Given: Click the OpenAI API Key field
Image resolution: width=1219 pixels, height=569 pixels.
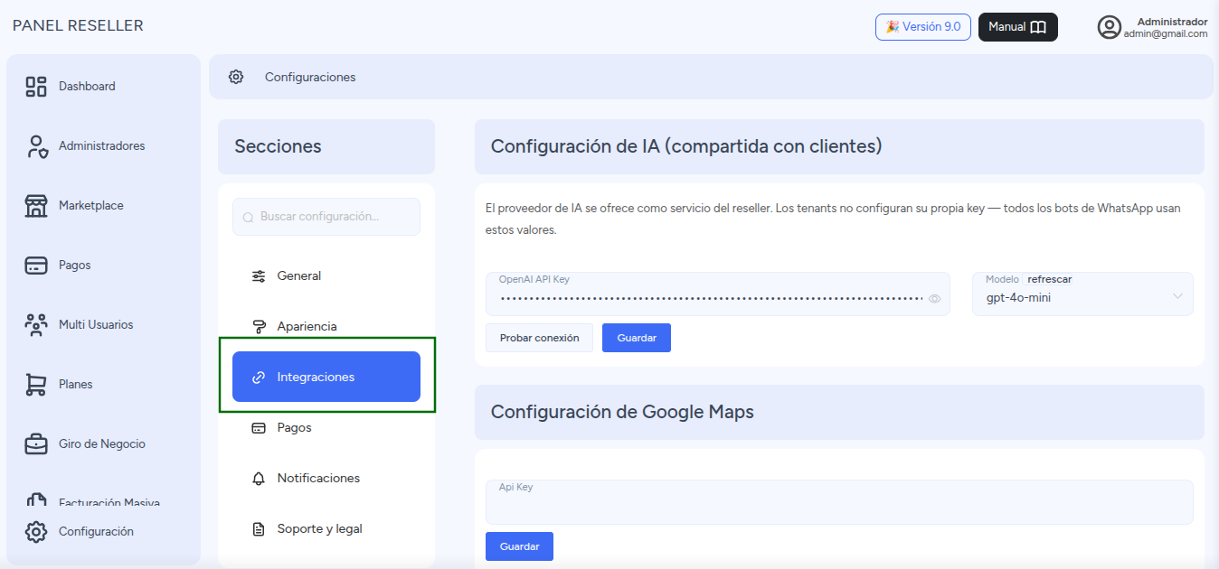Looking at the screenshot, I should click(x=718, y=294).
